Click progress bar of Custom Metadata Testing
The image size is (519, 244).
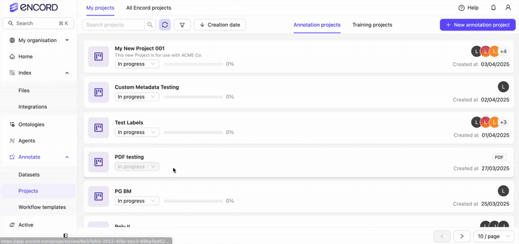(x=193, y=96)
